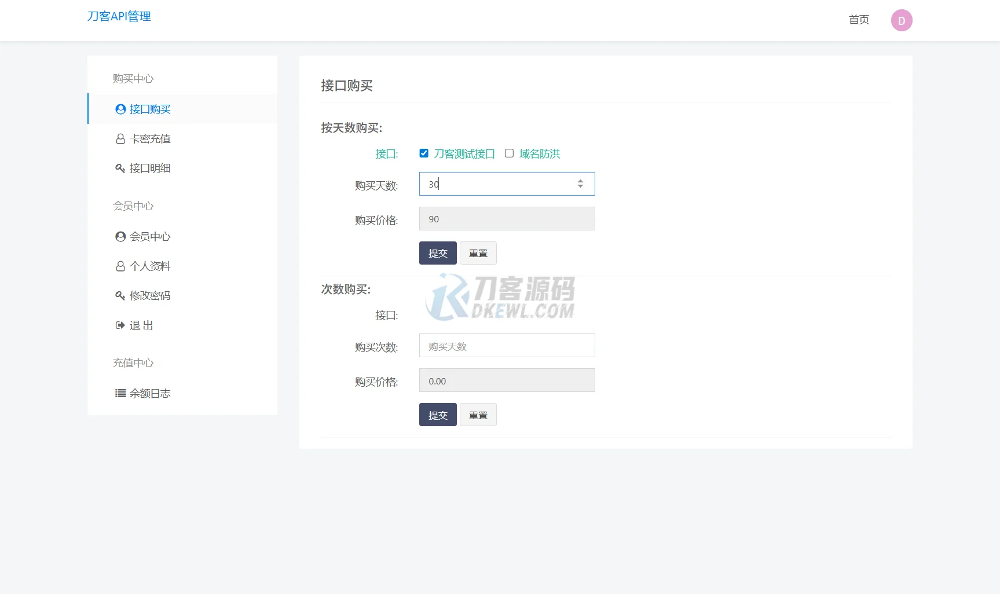This screenshot has height=594, width=1000.
Task: Select the 接口购买 person icon in sidebar
Action: [120, 109]
